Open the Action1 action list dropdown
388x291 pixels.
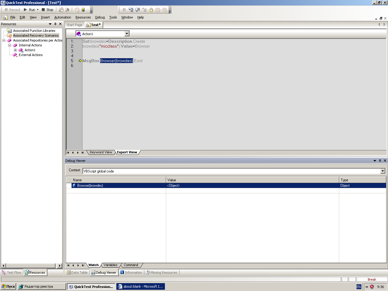[x=127, y=34]
